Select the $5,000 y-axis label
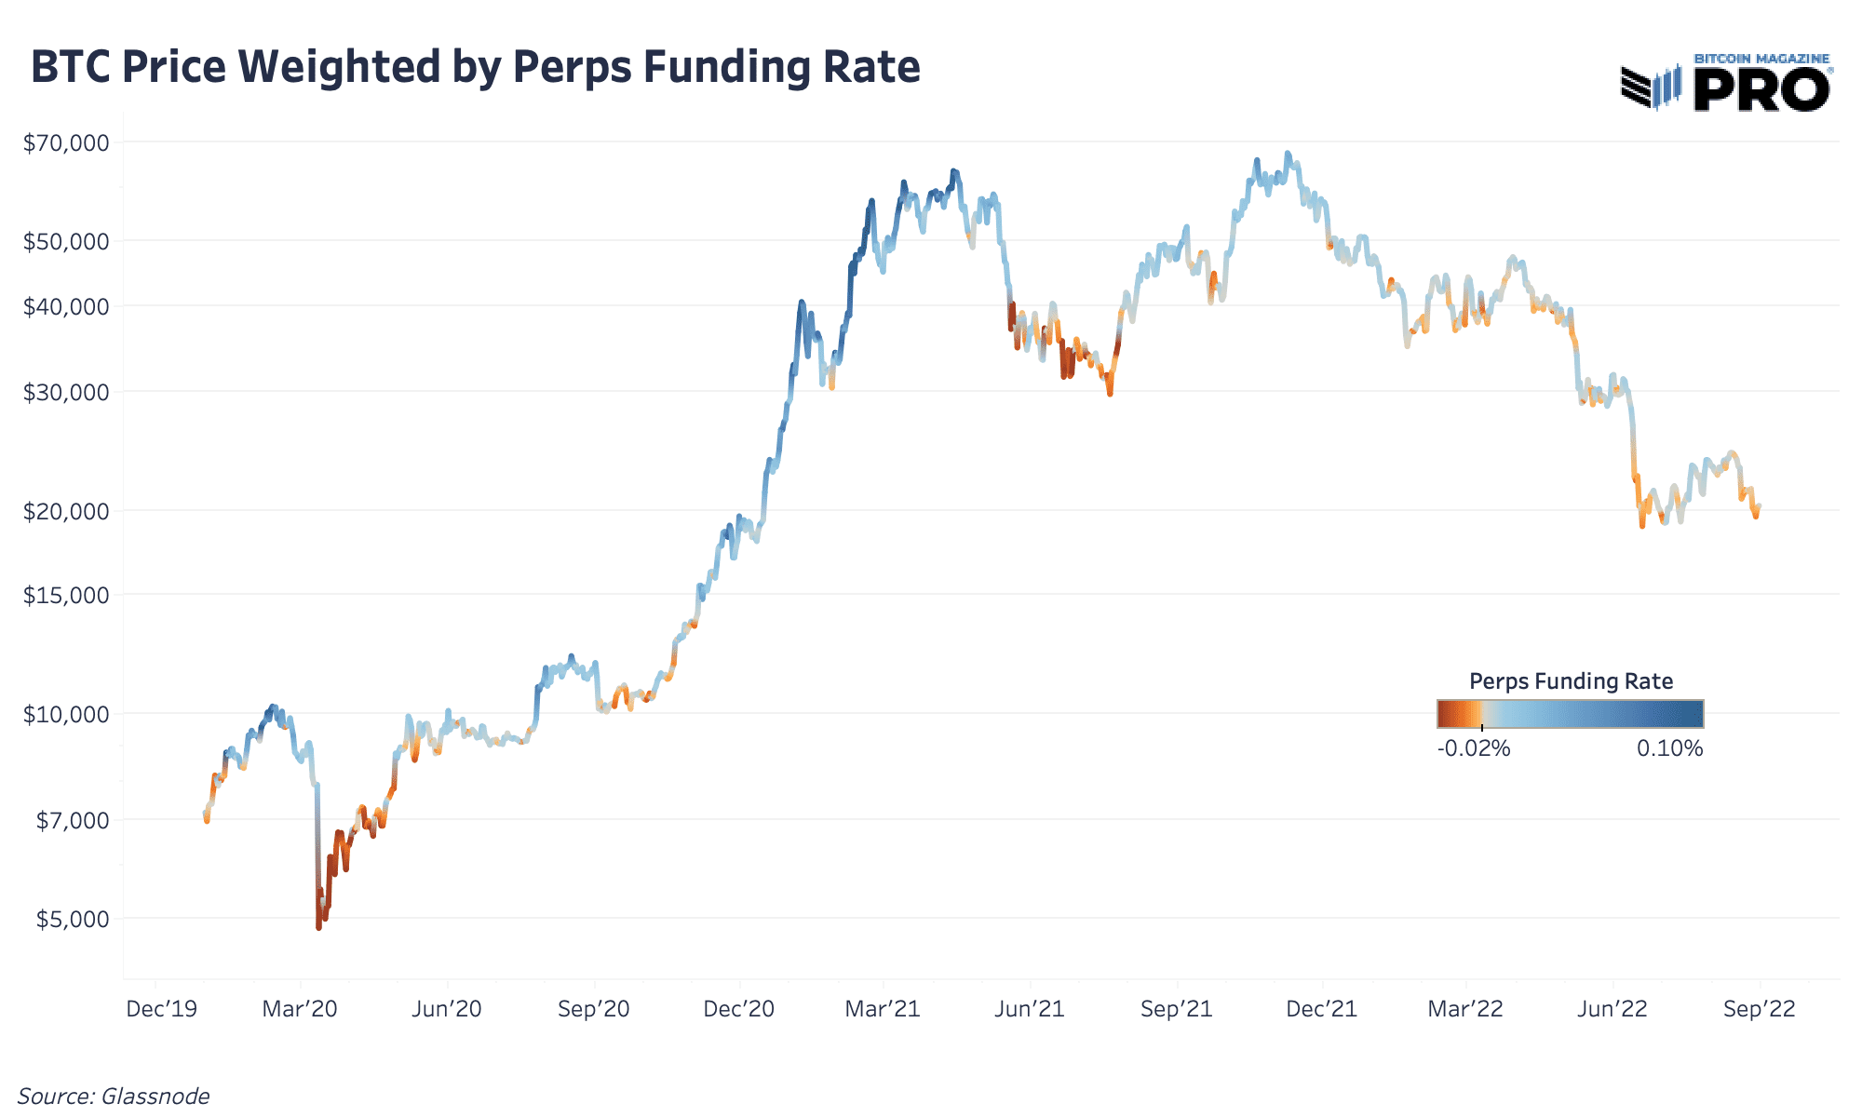1862x1117 pixels. coord(73,919)
